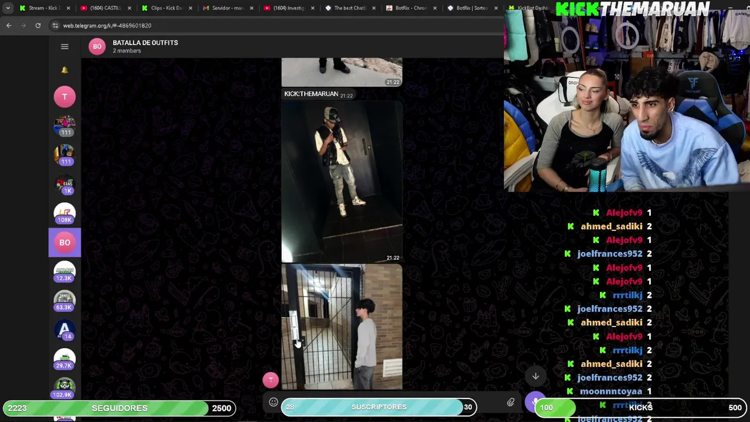Open the chat with 63.3K unread badge
Image resolution: width=750 pixels, height=422 pixels.
click(x=64, y=301)
